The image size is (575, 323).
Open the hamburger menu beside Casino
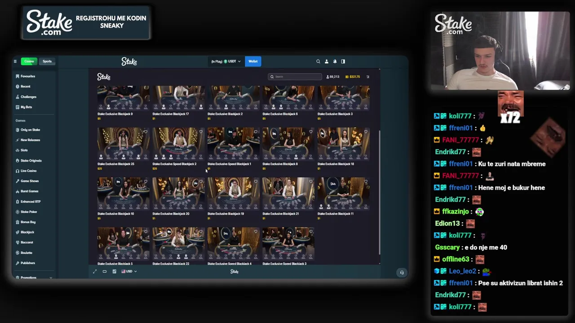coord(15,61)
